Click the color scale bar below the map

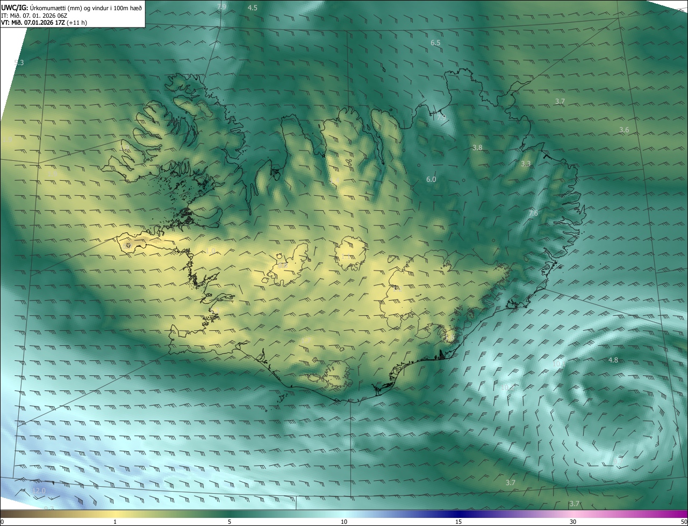click(344, 514)
